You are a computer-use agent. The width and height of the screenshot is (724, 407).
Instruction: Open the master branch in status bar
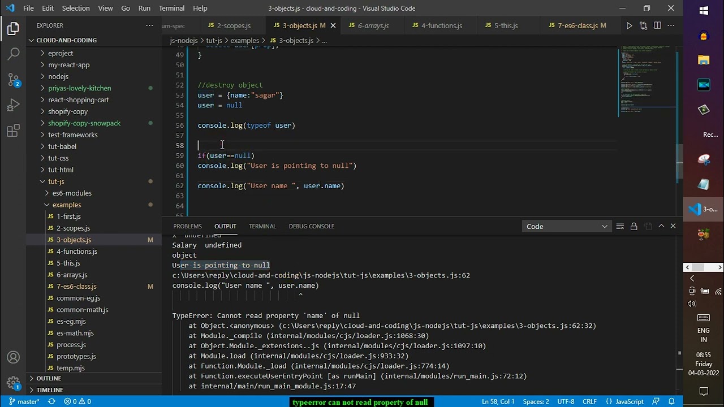pos(24,401)
